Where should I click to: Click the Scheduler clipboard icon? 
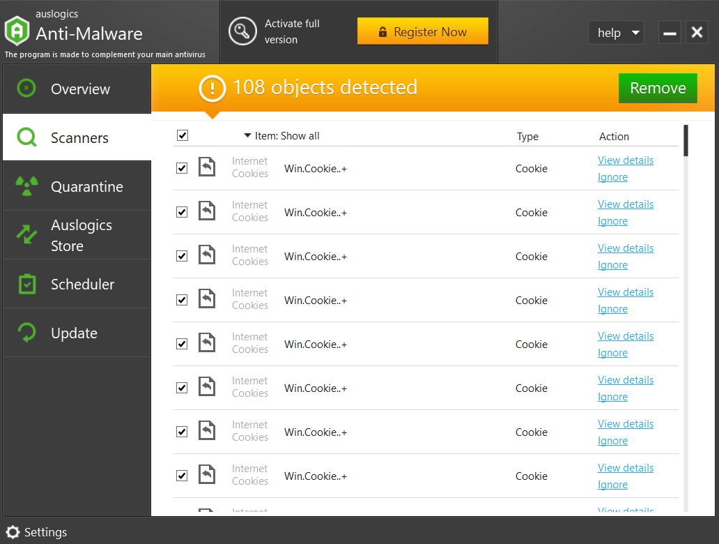pos(26,284)
